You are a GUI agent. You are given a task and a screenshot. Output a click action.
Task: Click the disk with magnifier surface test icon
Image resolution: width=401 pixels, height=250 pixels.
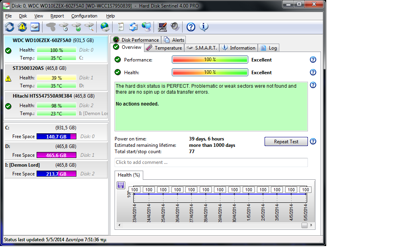click(x=89, y=27)
